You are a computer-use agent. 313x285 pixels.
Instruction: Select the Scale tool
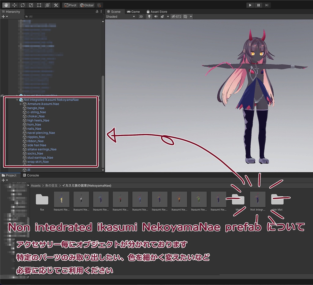[x=31, y=5]
